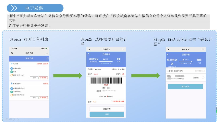Open three-dots menu in 订单详情 screen
The image size is (218, 125).
pos(123,49)
